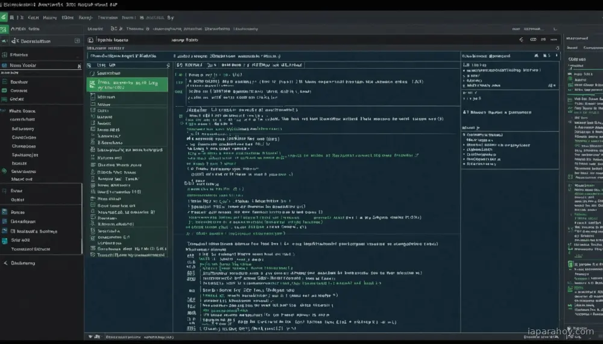Click the green app logo in the menu bar
This screenshot has width=603, height=344.
tap(4, 17)
